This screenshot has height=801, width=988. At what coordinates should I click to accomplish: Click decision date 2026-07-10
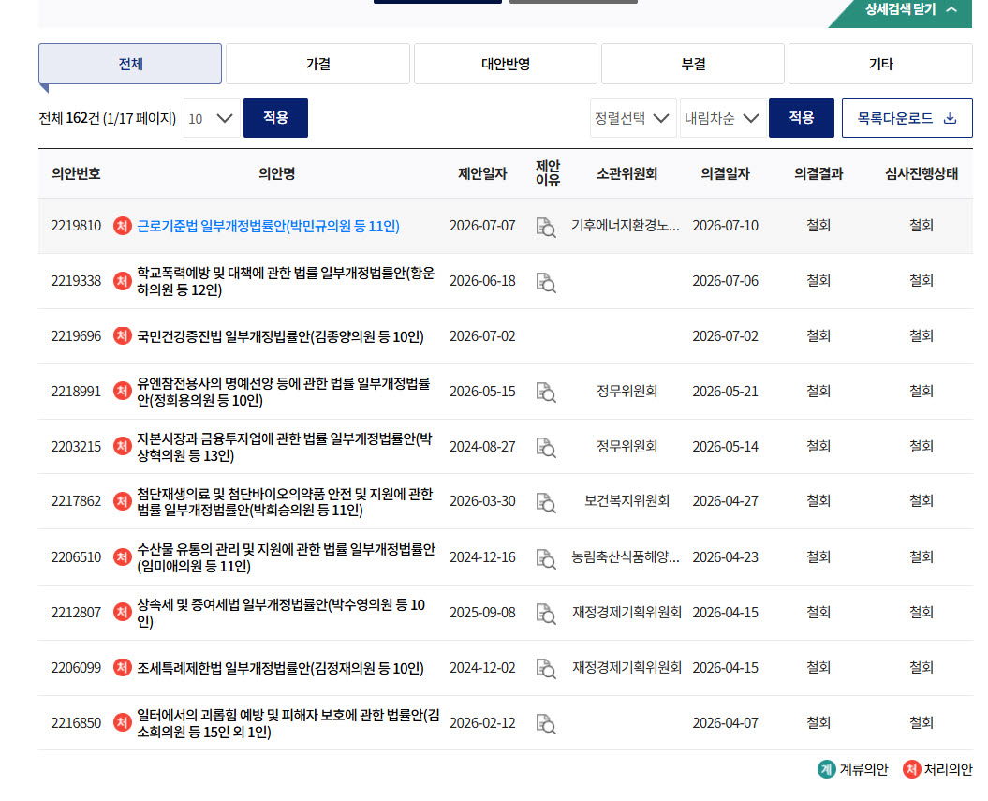tap(725, 226)
